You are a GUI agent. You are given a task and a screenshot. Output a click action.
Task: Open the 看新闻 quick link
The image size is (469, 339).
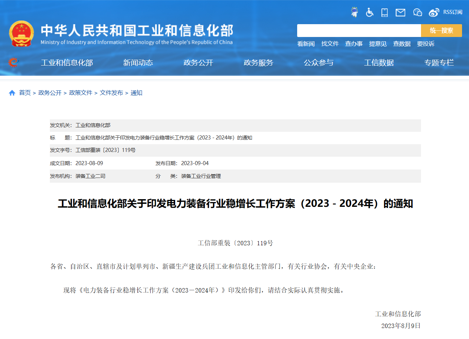[x=306, y=44]
